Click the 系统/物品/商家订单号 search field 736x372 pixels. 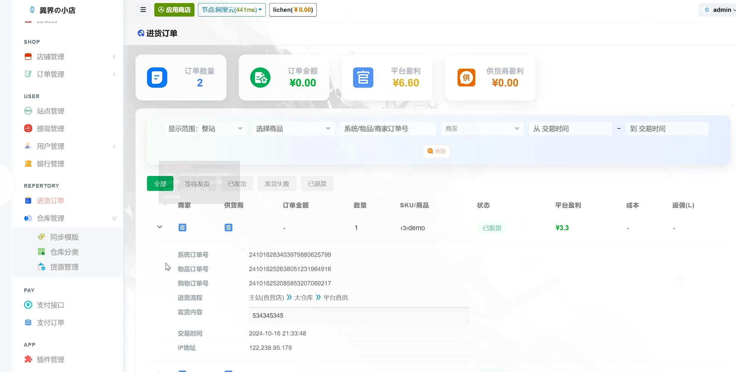388,129
